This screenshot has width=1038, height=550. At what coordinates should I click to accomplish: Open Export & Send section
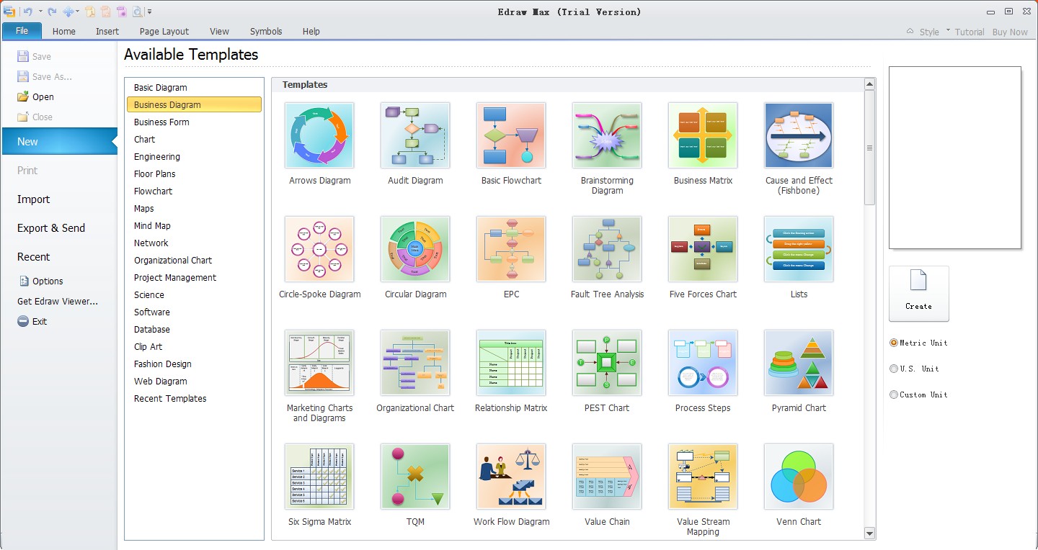pos(51,228)
